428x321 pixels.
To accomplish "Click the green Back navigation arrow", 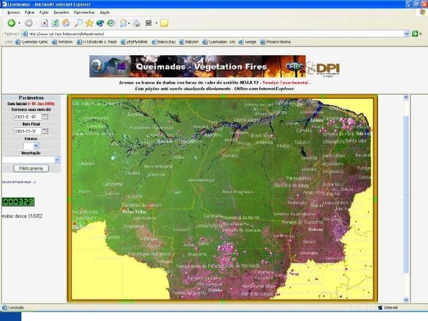I will pos(11,23).
